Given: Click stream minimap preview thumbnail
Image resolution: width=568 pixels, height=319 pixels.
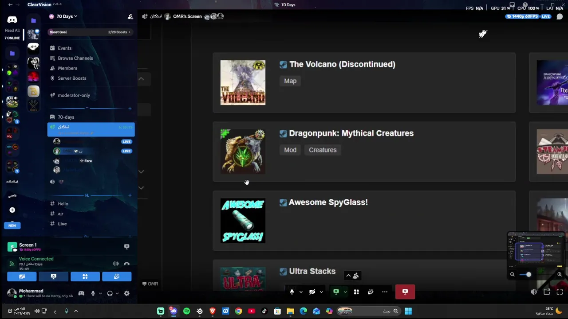Looking at the screenshot, I should tap(536, 250).
